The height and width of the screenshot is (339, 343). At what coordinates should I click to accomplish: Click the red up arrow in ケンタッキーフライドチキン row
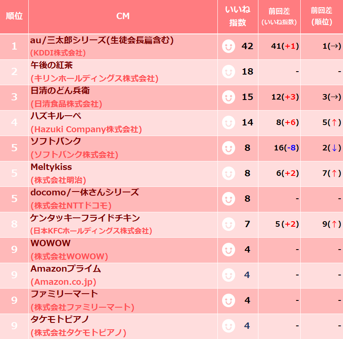(x=334, y=224)
